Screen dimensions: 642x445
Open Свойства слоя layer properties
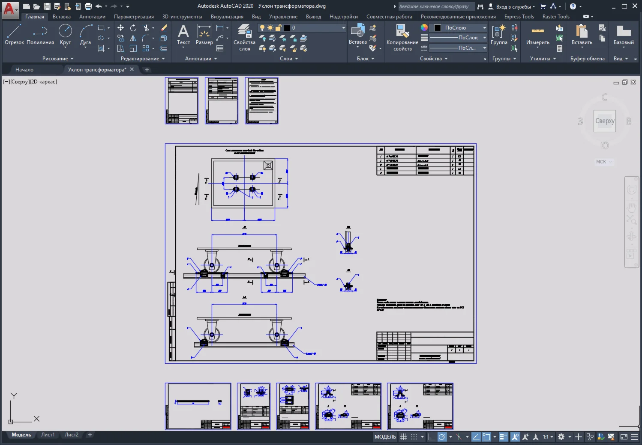pos(244,38)
